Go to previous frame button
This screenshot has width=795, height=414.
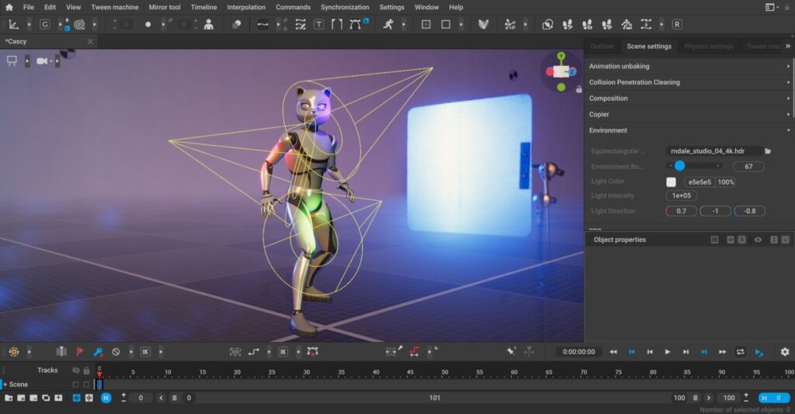[x=650, y=352]
